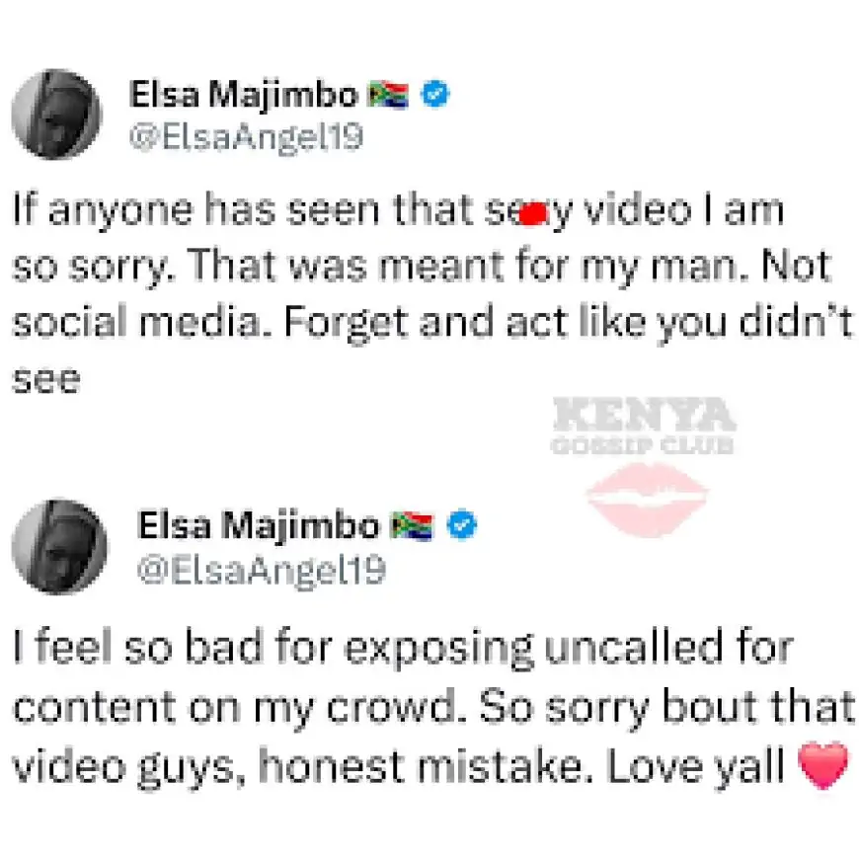The image size is (859, 859).
Task: Click the 'social media. Forget and act' line
Action: (x=432, y=323)
